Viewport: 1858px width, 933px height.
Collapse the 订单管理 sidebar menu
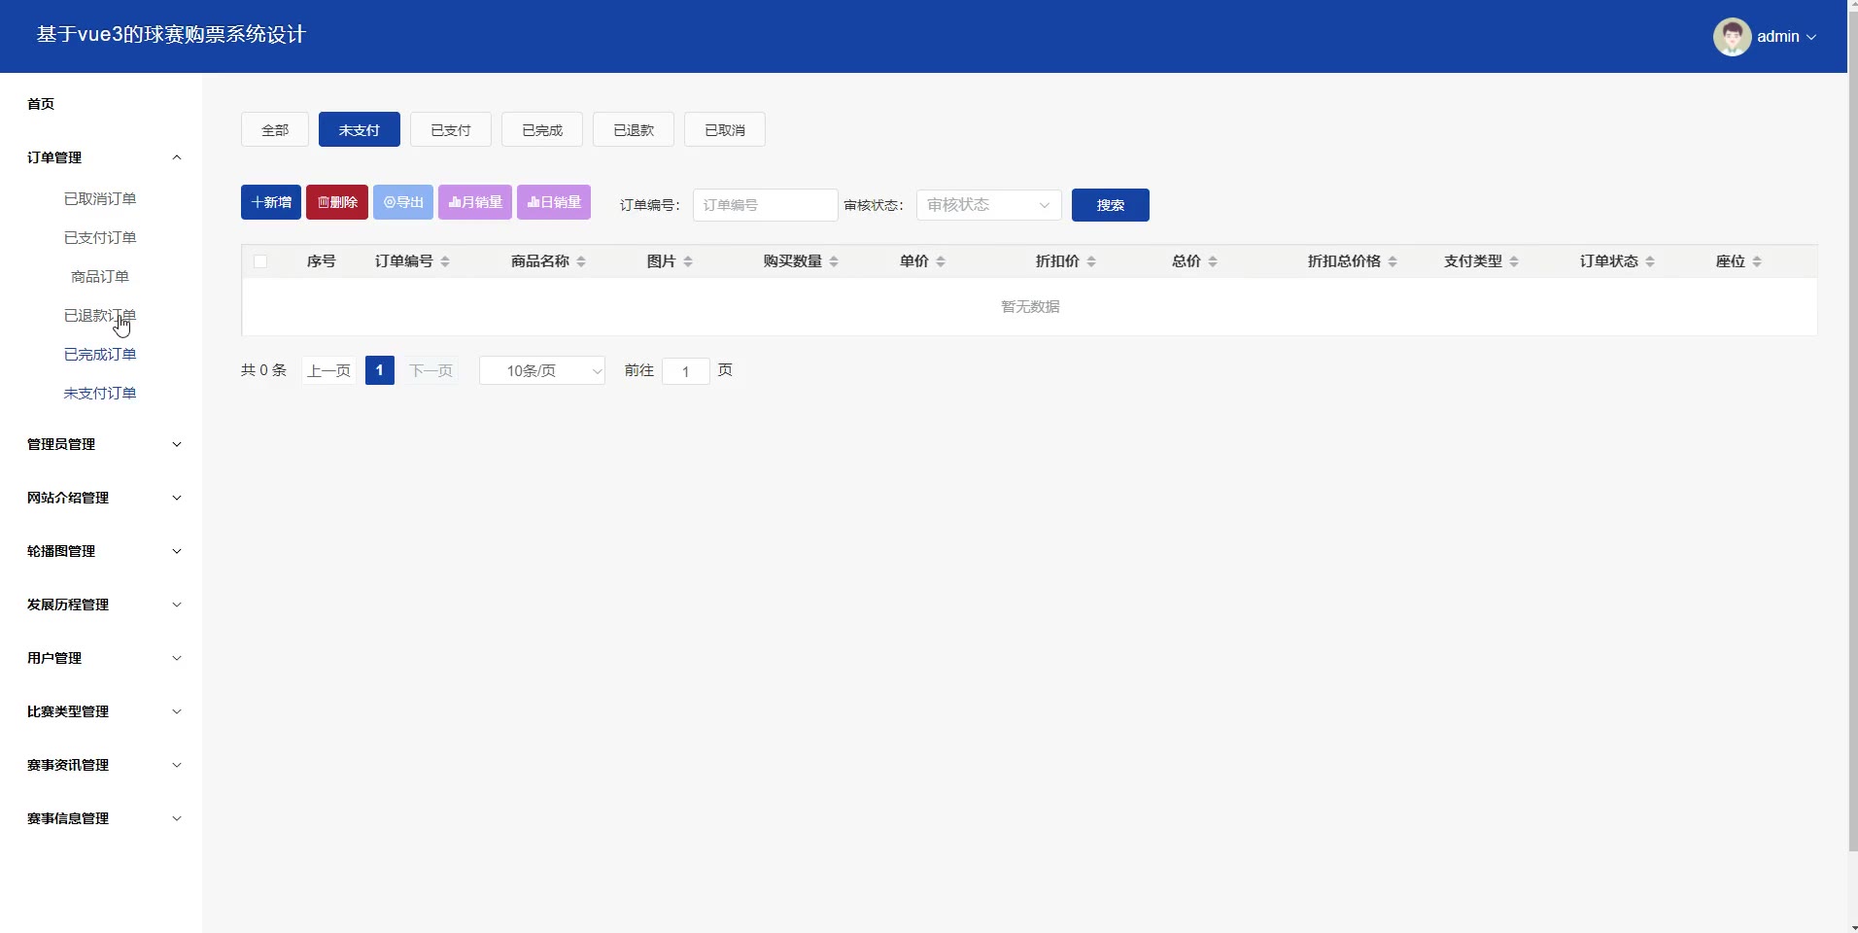102,157
